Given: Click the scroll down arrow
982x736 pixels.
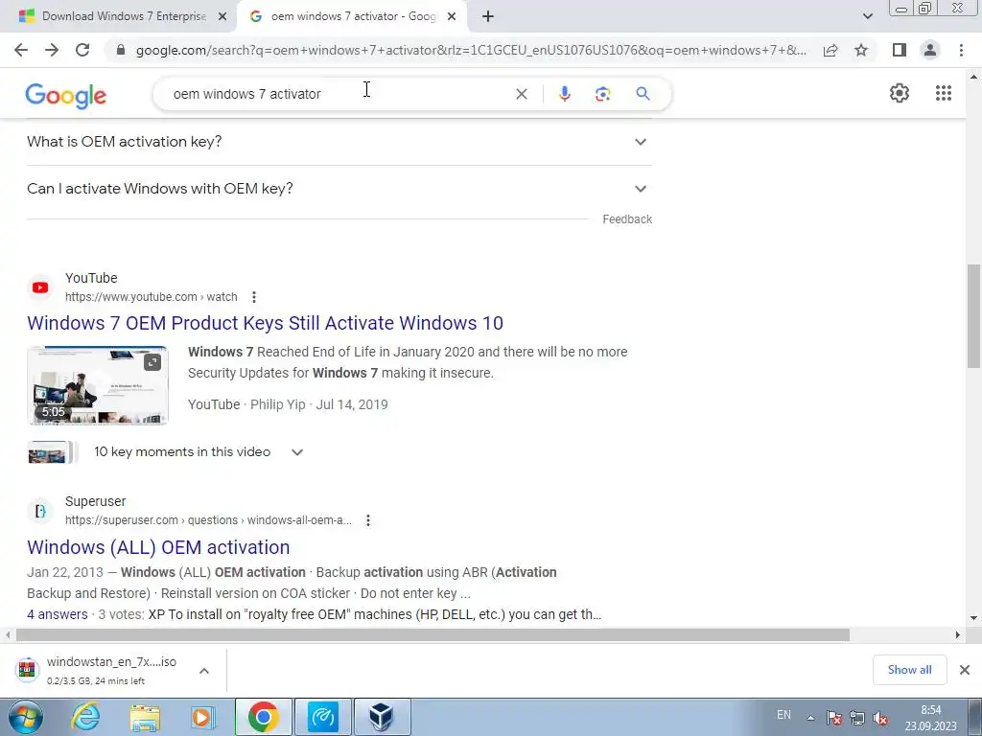Looking at the screenshot, I should (973, 618).
